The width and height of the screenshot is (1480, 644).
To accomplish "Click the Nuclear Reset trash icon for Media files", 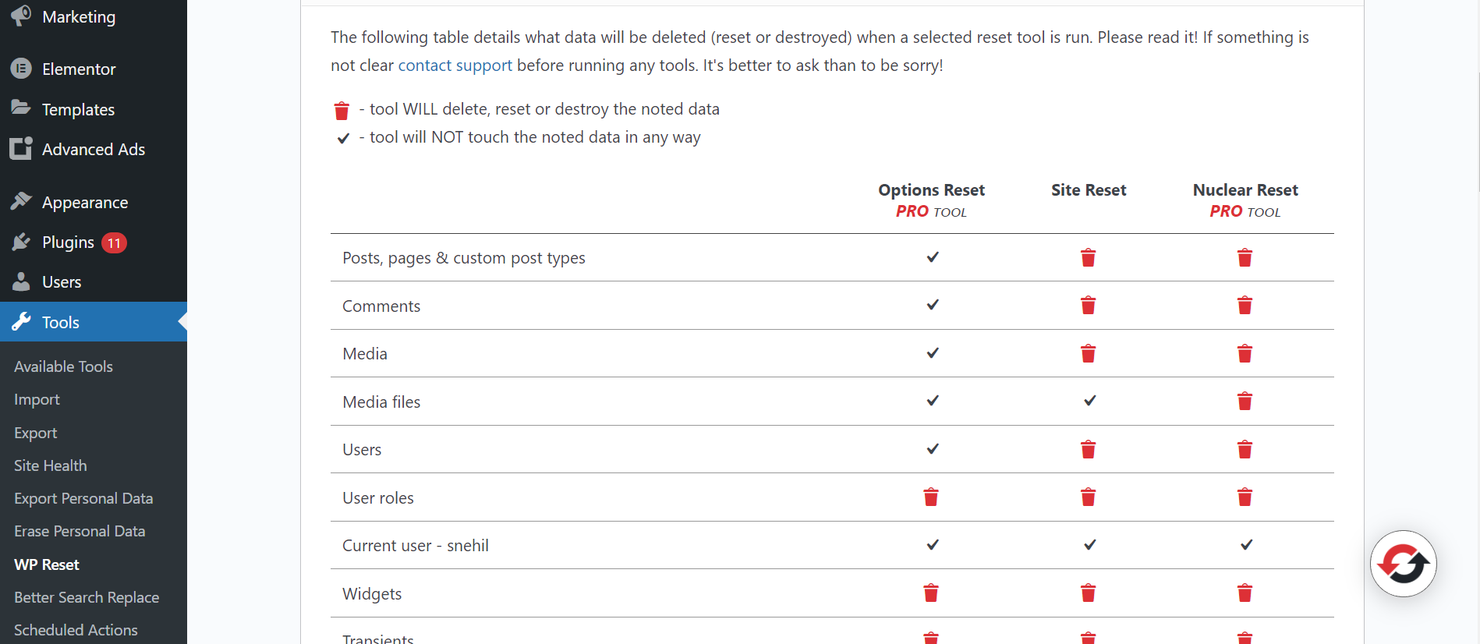I will (x=1245, y=402).
